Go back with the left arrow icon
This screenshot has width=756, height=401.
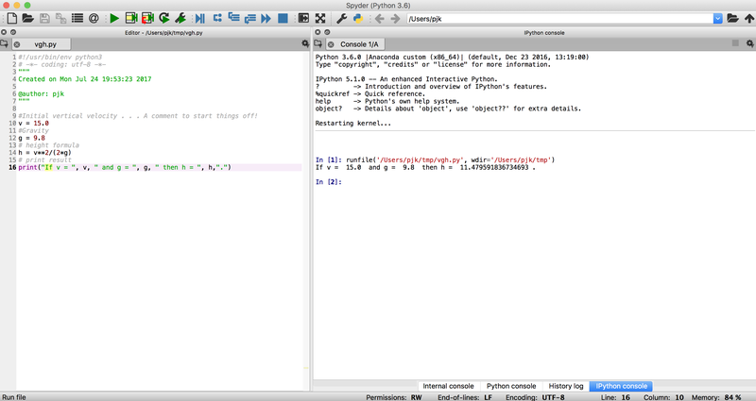pos(380,18)
